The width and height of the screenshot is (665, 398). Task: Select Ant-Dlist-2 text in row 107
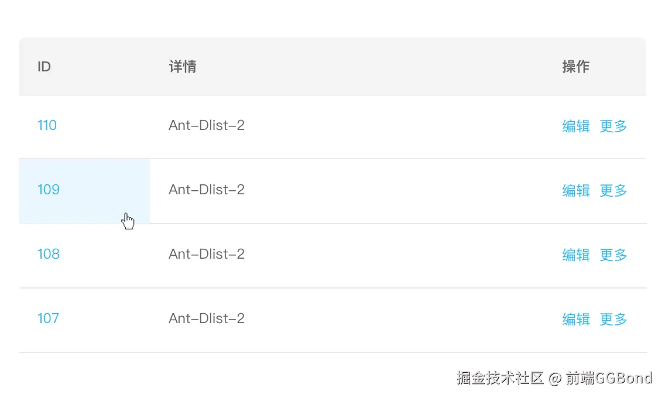point(207,318)
